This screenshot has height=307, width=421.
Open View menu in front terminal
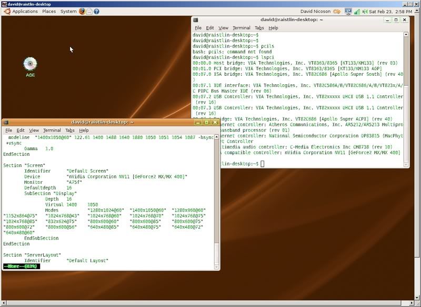[34, 130]
